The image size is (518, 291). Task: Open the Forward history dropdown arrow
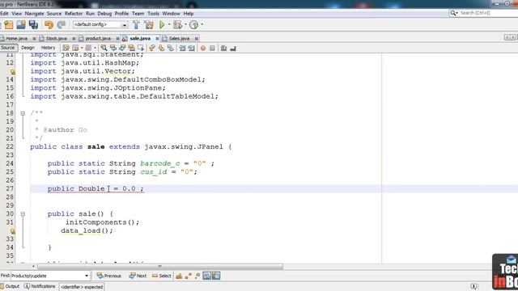[95, 48]
